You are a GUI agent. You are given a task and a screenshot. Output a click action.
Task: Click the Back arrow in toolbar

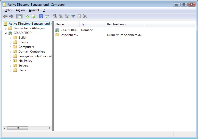coord(5,17)
